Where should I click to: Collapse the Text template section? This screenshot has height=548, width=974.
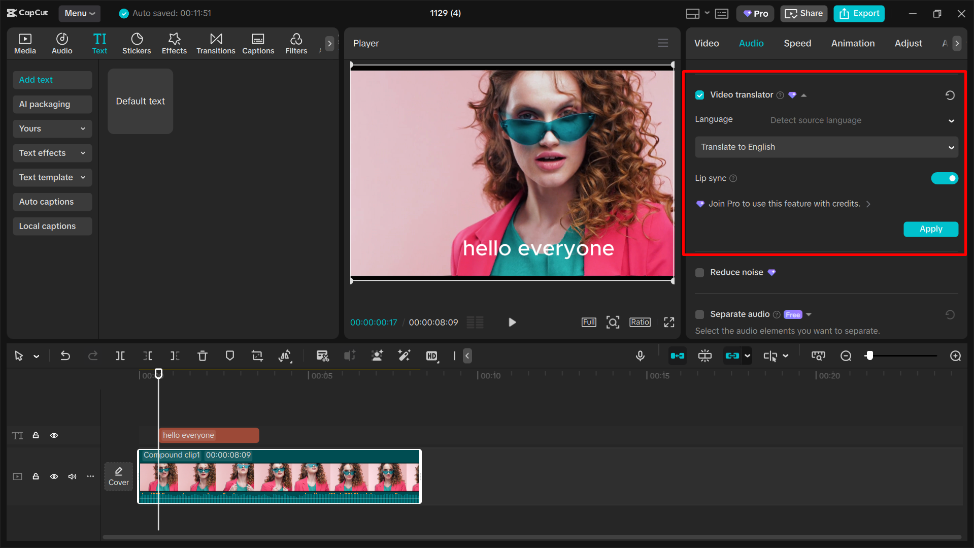point(83,177)
